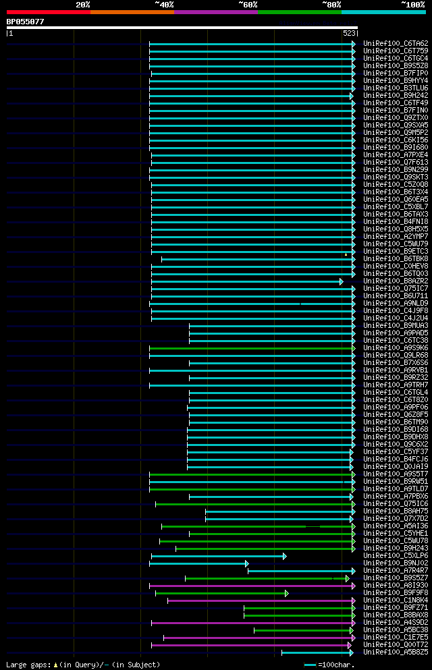Click the white query sequence bar under BP055077
This screenshot has height=670, width=432.
pos(182,28)
